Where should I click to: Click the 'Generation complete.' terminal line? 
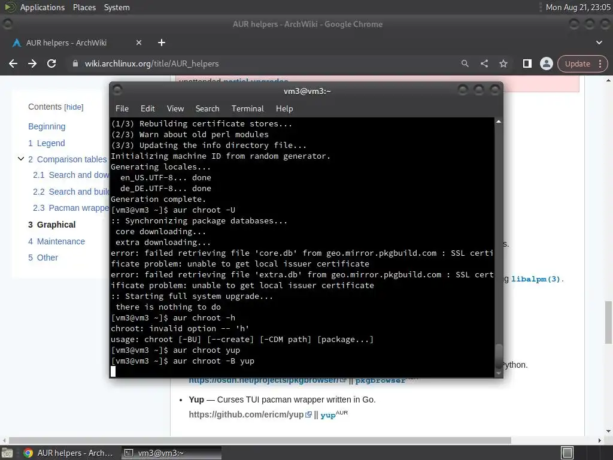(x=158, y=199)
